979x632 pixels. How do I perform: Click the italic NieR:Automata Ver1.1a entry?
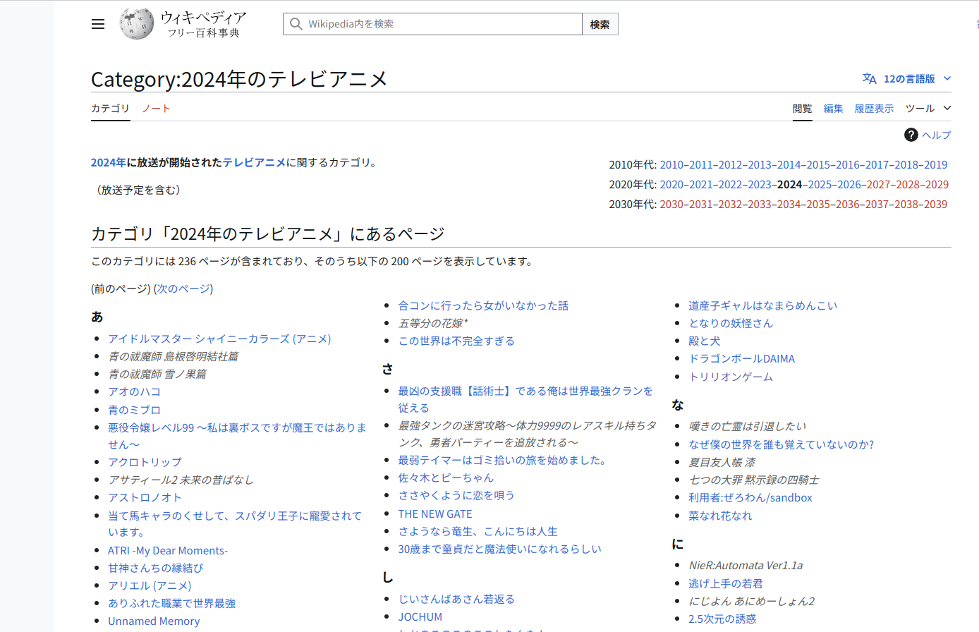pyautogui.click(x=746, y=565)
